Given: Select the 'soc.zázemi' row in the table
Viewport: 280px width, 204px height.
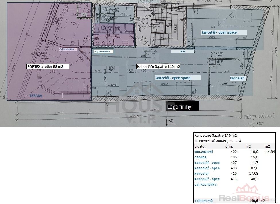Looking at the screenshot, I should coord(203,152).
